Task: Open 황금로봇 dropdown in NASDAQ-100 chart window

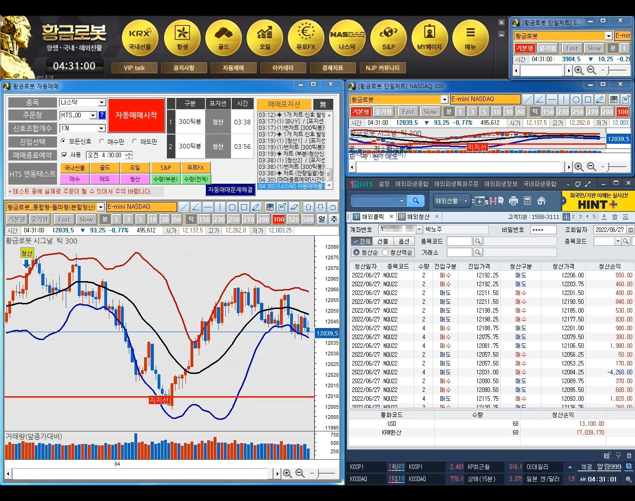Action: coord(444,99)
